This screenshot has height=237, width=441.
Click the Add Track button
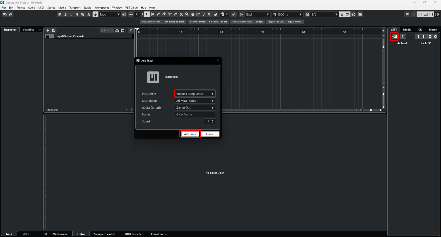(x=190, y=134)
